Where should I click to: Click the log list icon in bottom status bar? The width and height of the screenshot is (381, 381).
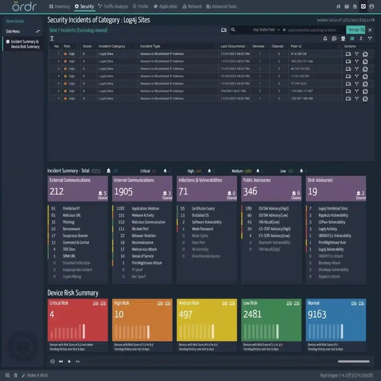7,375
